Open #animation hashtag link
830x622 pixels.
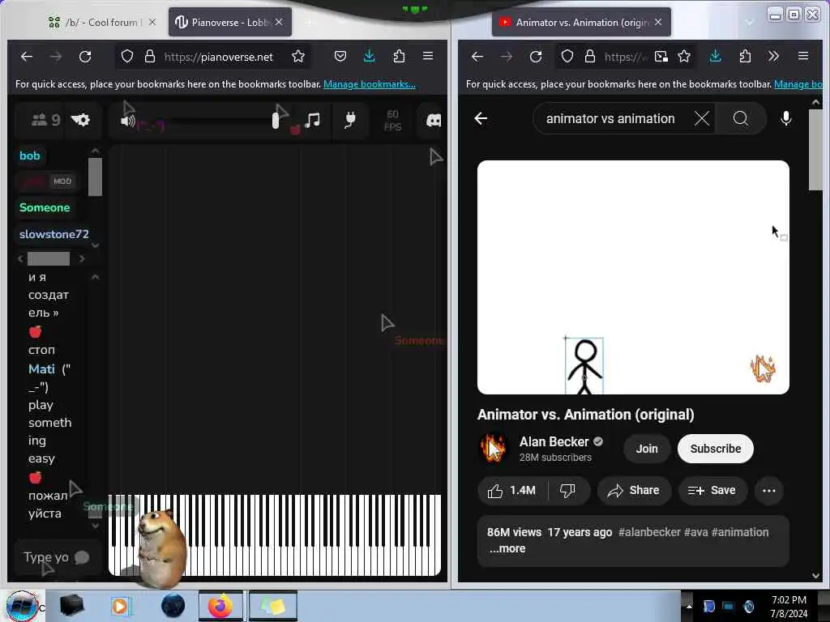coord(740,533)
